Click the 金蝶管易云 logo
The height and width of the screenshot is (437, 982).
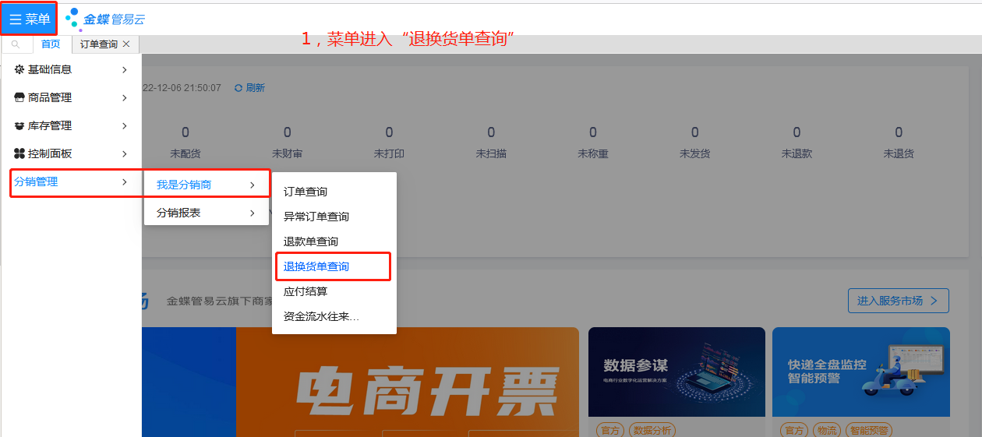click(106, 19)
